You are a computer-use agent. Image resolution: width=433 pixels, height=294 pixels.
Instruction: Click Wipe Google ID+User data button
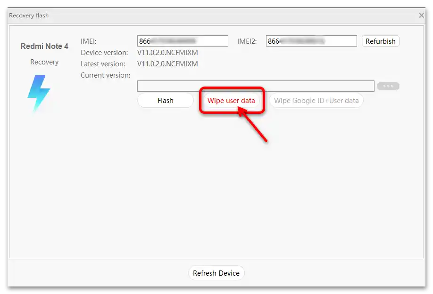(316, 101)
